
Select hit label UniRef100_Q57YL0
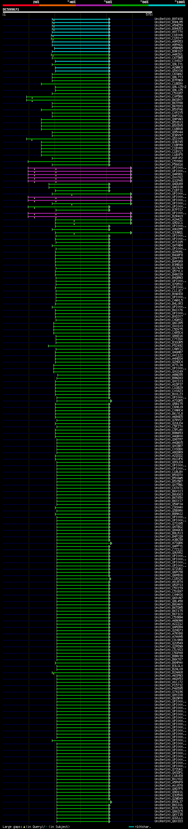pos(169,271)
